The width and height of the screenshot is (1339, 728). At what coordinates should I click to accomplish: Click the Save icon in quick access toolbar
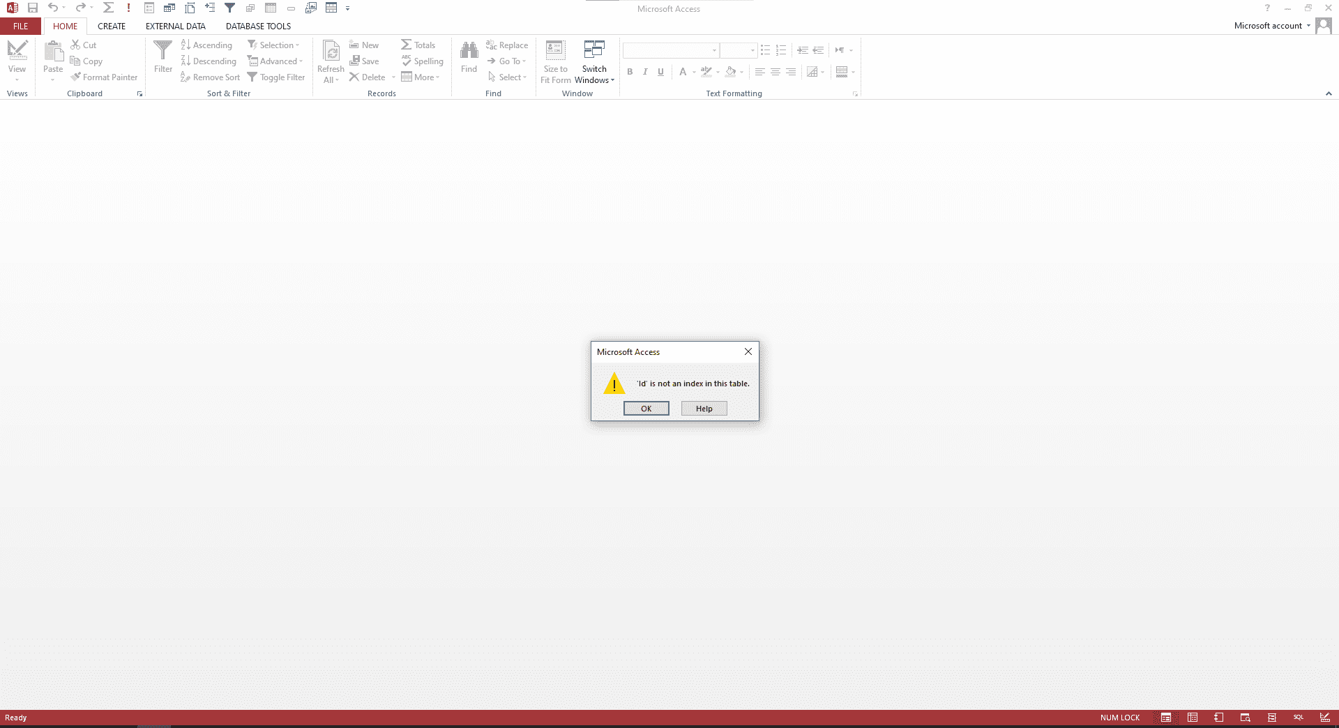[33, 8]
